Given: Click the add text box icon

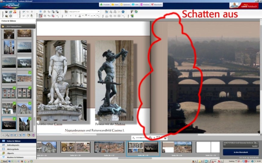Looking at the screenshot, I should tap(66, 12).
